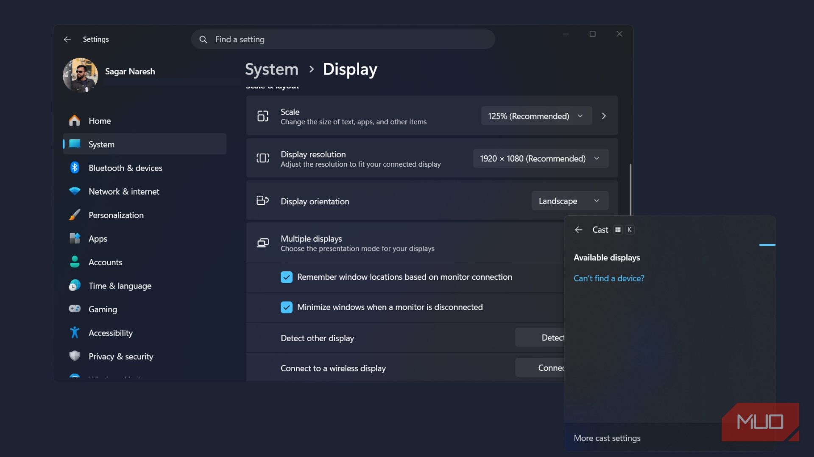
Task: Uncheck Remember window locations checkbox
Action: 287,277
